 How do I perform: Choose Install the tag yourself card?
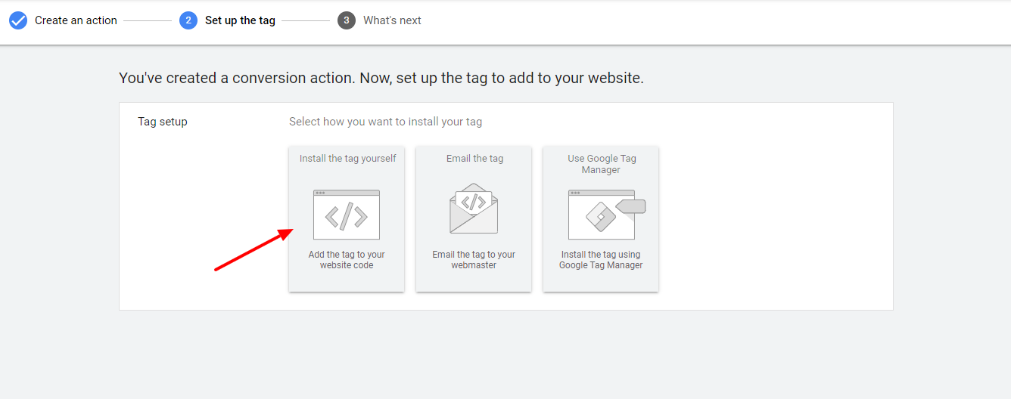coord(347,218)
